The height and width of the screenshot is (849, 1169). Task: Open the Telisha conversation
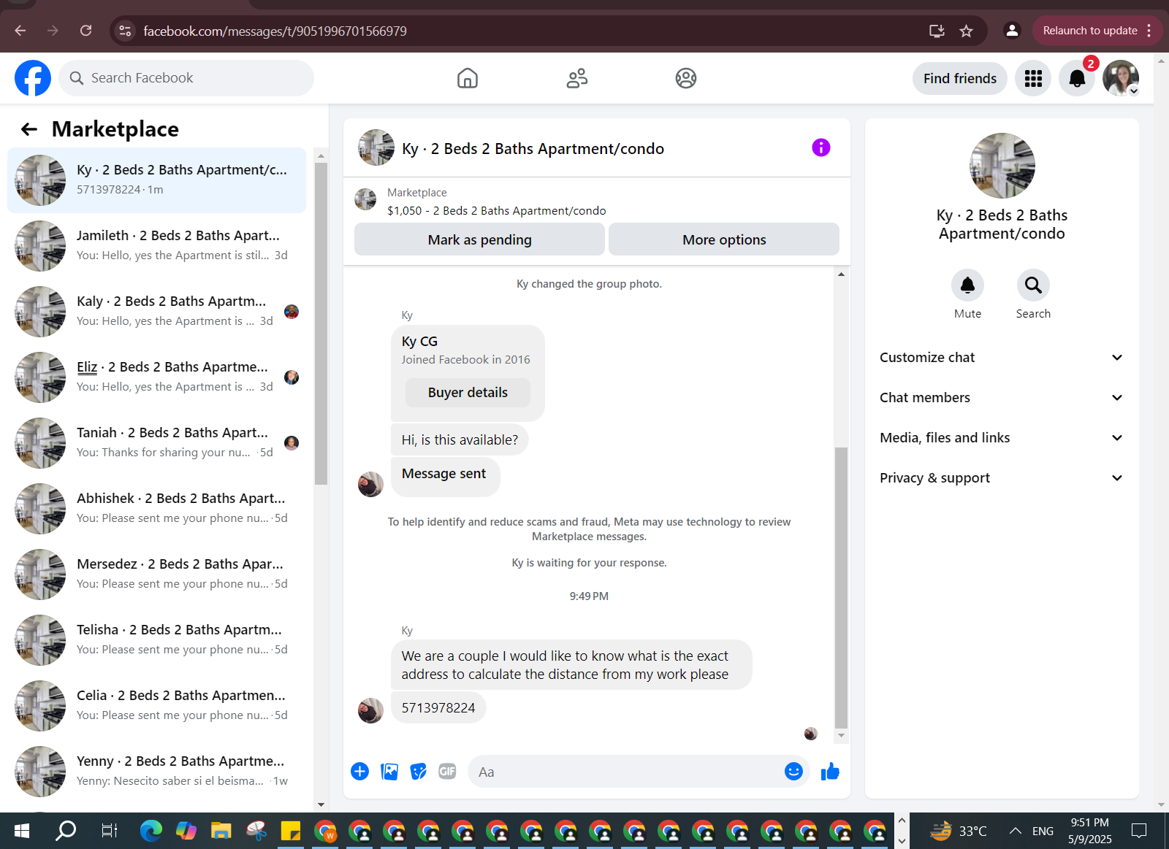pos(157,640)
